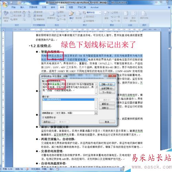Image resolution: width=172 pixels, height=172 pixels.
Task: Click the Dictionary (词典) button in dialog
Action: (107, 108)
